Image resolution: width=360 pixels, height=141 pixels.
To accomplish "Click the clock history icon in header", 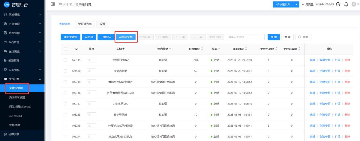I will tap(338, 4).
